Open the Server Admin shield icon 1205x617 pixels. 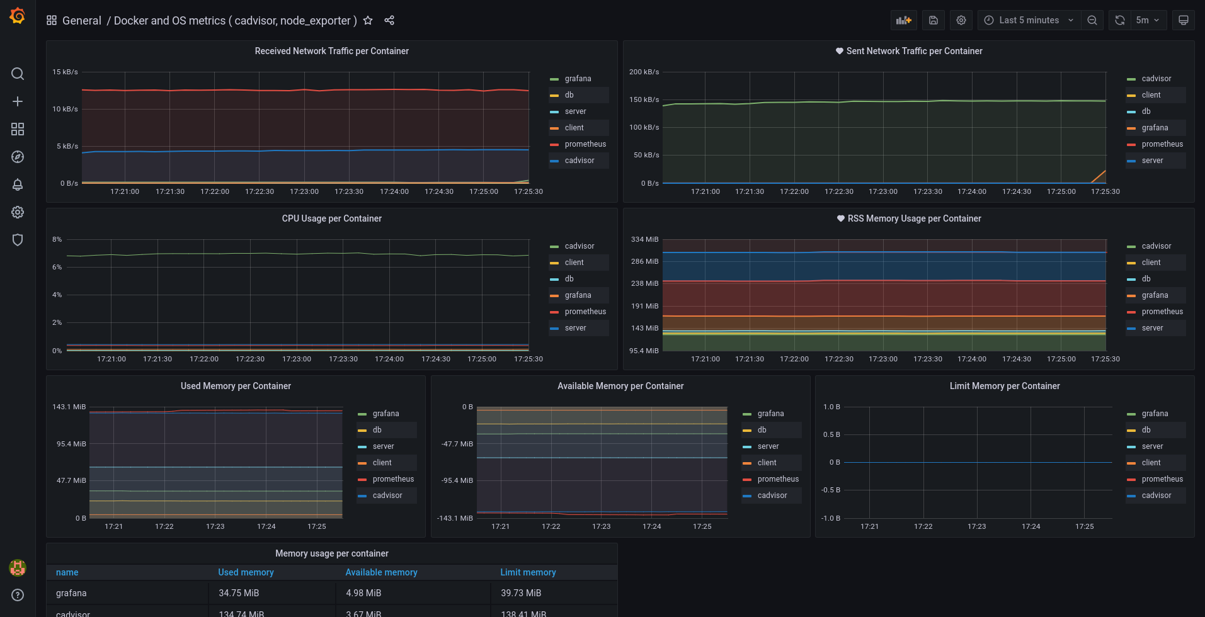pyautogui.click(x=18, y=240)
